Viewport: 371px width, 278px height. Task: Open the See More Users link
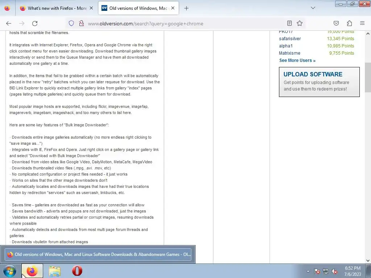pyautogui.click(x=297, y=60)
